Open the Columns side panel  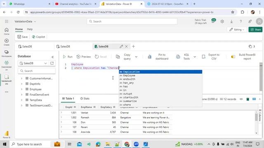(x=260, y=115)
